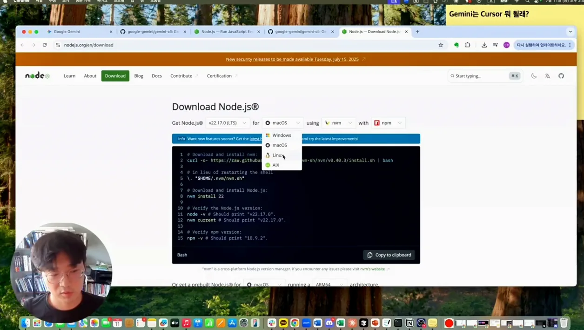Open Notion in the Dock
The height and width of the screenshot is (330, 584).
409,323
